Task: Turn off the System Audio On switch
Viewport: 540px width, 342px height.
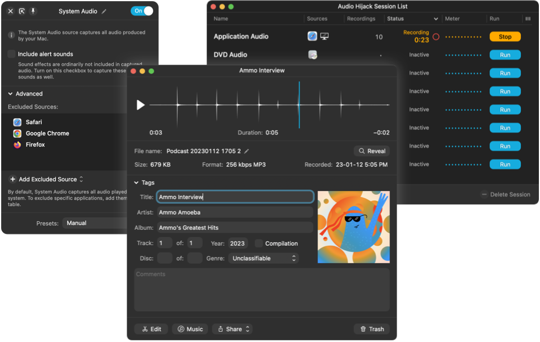Action: tap(142, 11)
